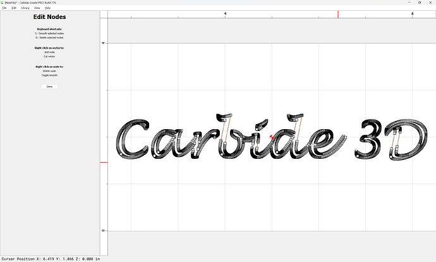Click the red cursor marker on left ruler
The width and height of the screenshot is (436, 262).
click(104, 162)
